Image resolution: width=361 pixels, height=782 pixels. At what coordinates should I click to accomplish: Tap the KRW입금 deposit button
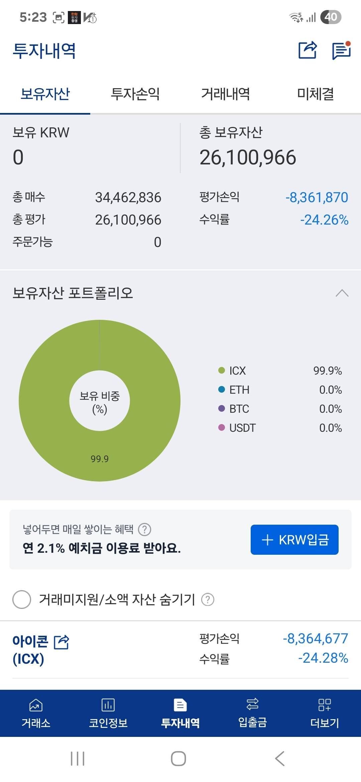294,539
